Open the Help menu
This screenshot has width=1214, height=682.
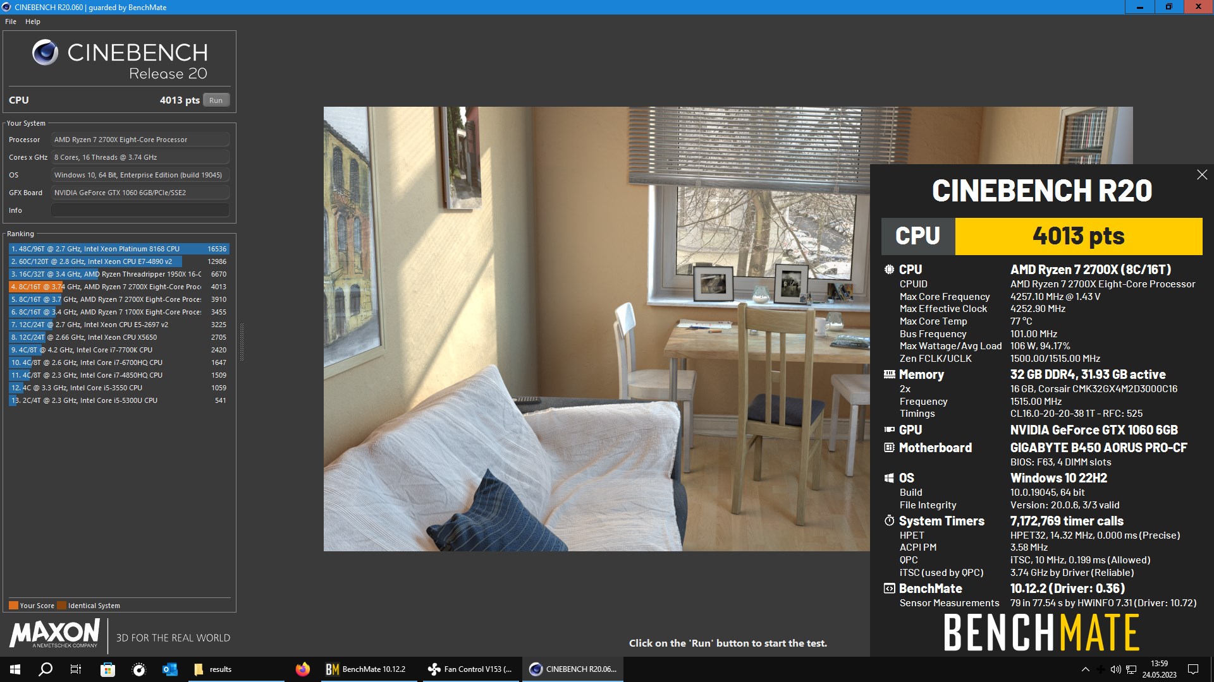point(33,21)
